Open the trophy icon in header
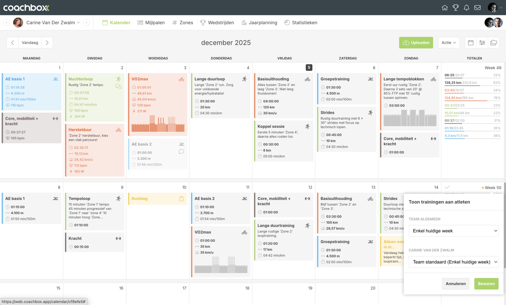This screenshot has width=506, height=305. (456, 8)
